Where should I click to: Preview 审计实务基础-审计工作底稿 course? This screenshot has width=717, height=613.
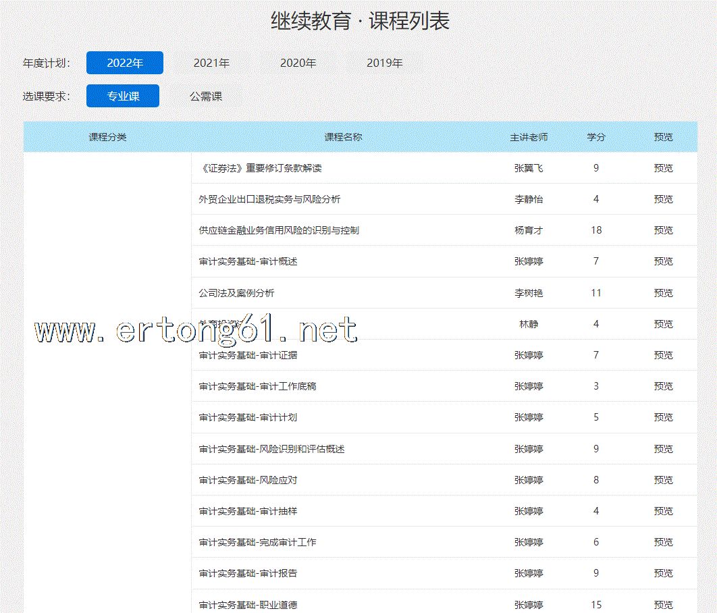tap(663, 386)
